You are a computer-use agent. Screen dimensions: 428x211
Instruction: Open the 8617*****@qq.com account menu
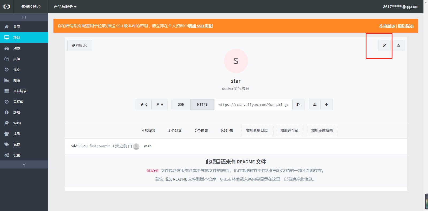click(x=400, y=7)
